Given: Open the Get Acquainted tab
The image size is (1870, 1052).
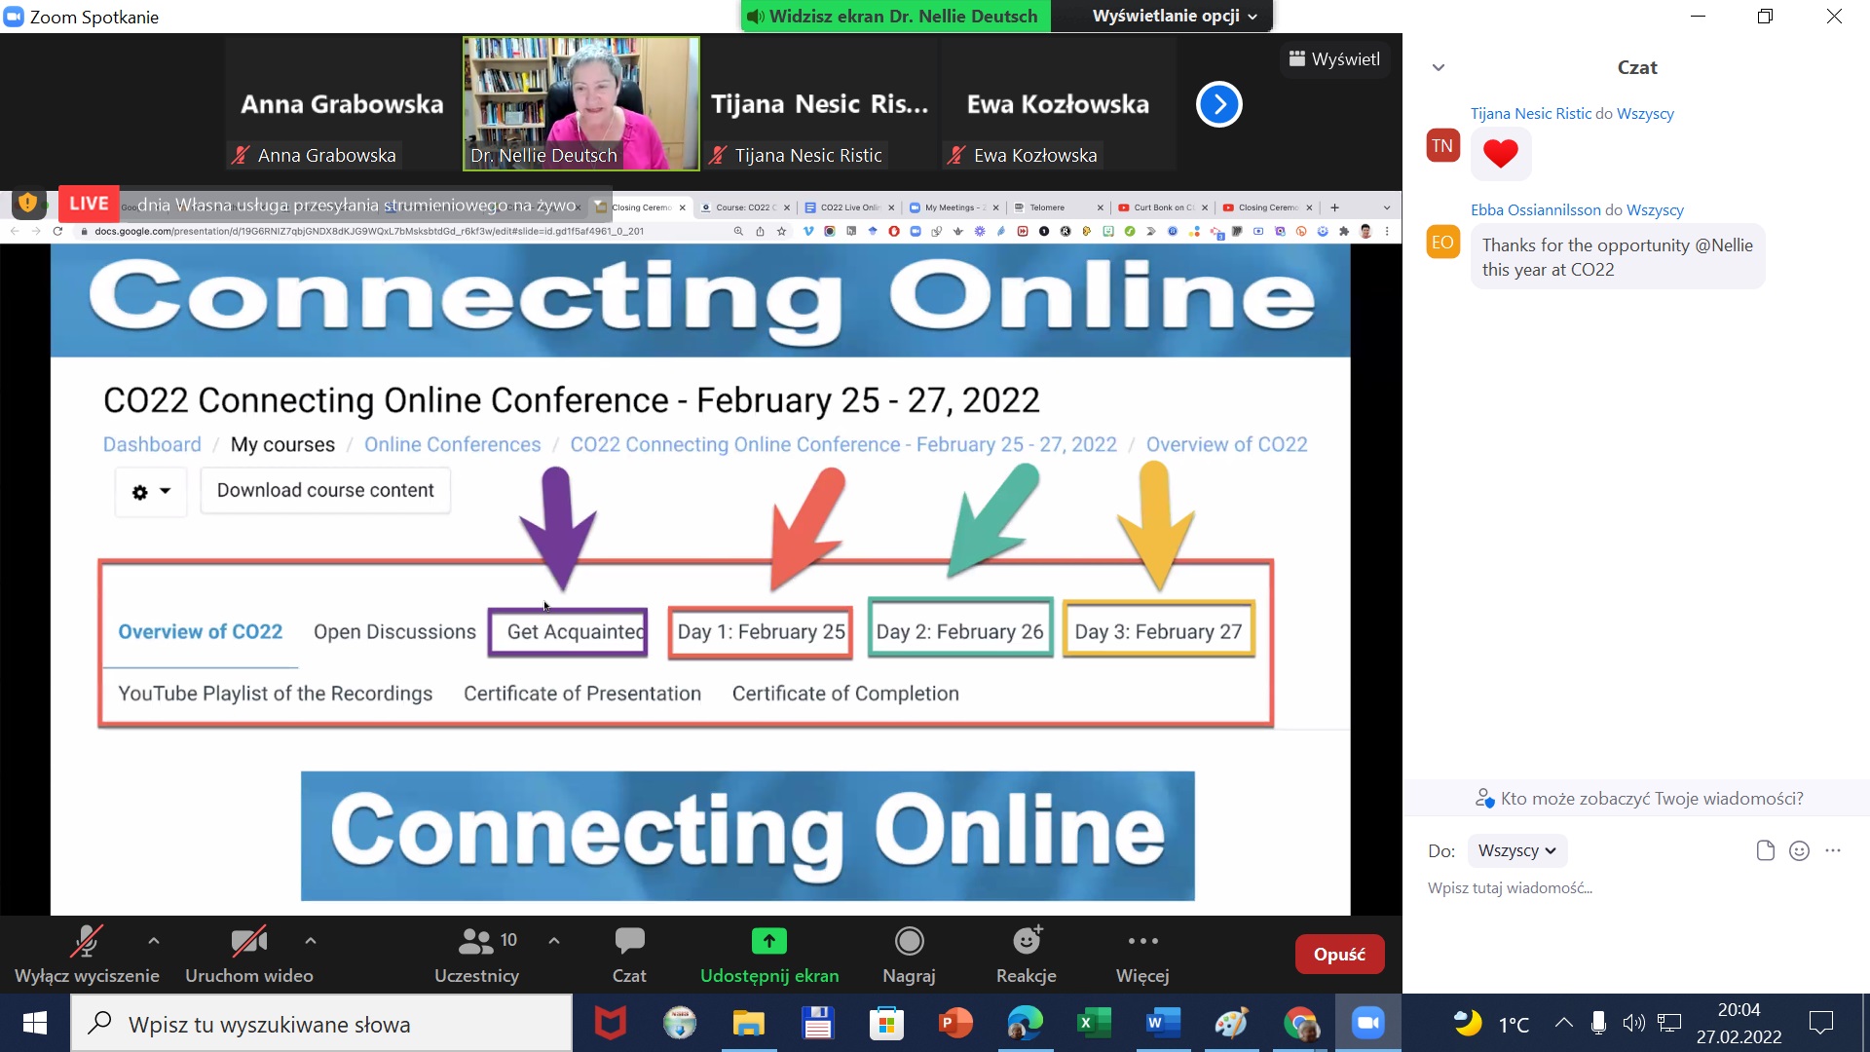Looking at the screenshot, I should click(x=569, y=631).
